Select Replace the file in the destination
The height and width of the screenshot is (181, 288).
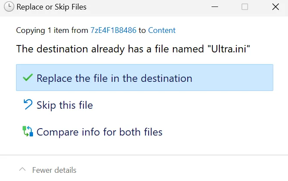(145, 78)
